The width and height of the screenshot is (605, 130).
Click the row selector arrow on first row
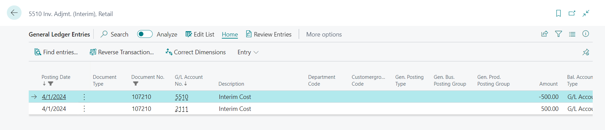[x=34, y=97]
